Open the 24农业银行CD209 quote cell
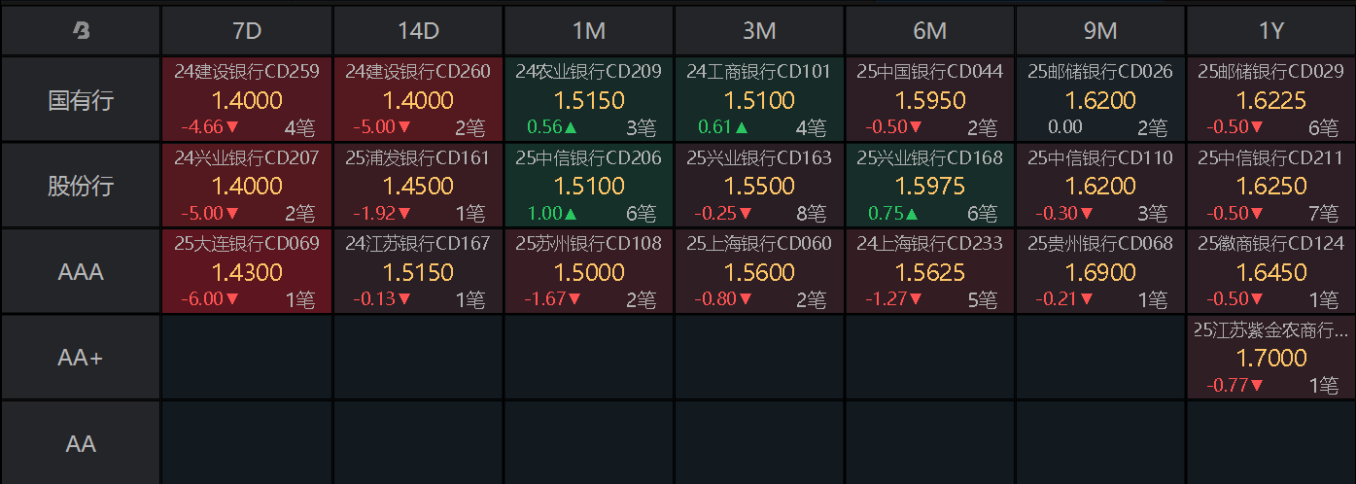Image resolution: width=1356 pixels, height=484 pixels. pos(588,99)
